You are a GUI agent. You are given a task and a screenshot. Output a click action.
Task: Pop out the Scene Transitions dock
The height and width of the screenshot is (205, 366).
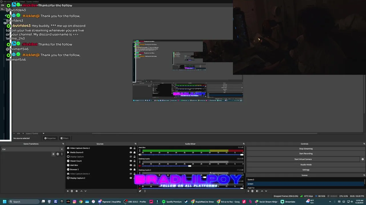64,144
